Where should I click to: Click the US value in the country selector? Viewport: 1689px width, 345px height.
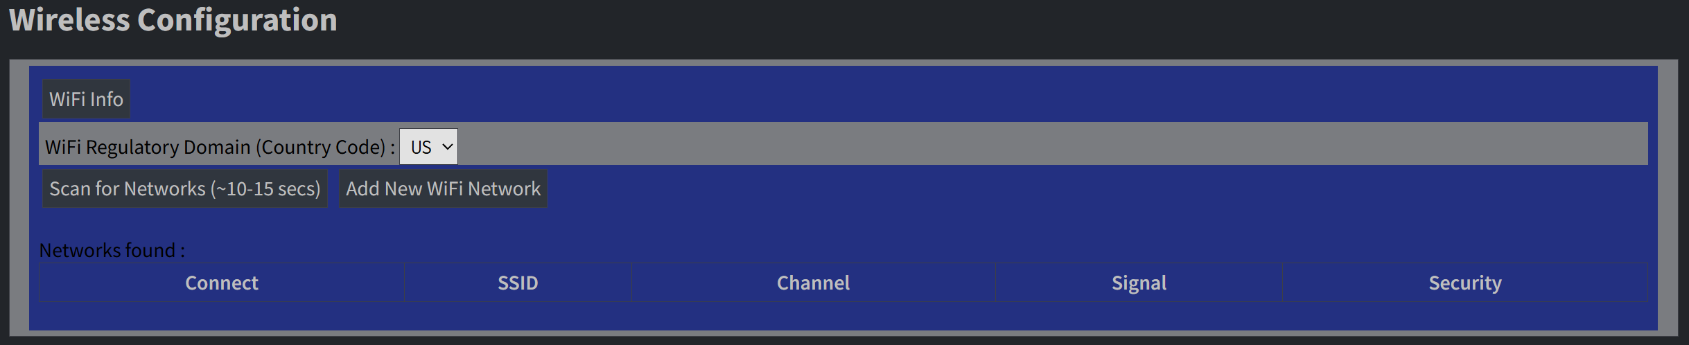tap(421, 147)
